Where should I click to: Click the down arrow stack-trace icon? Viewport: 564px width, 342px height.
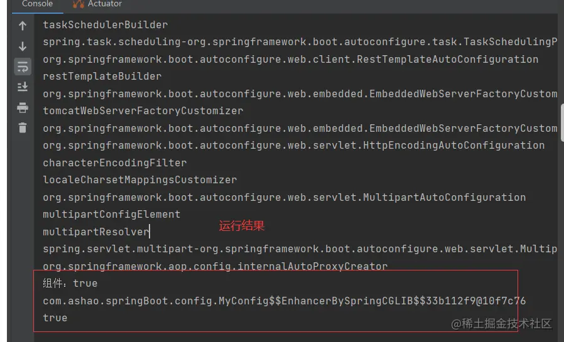[x=23, y=46]
